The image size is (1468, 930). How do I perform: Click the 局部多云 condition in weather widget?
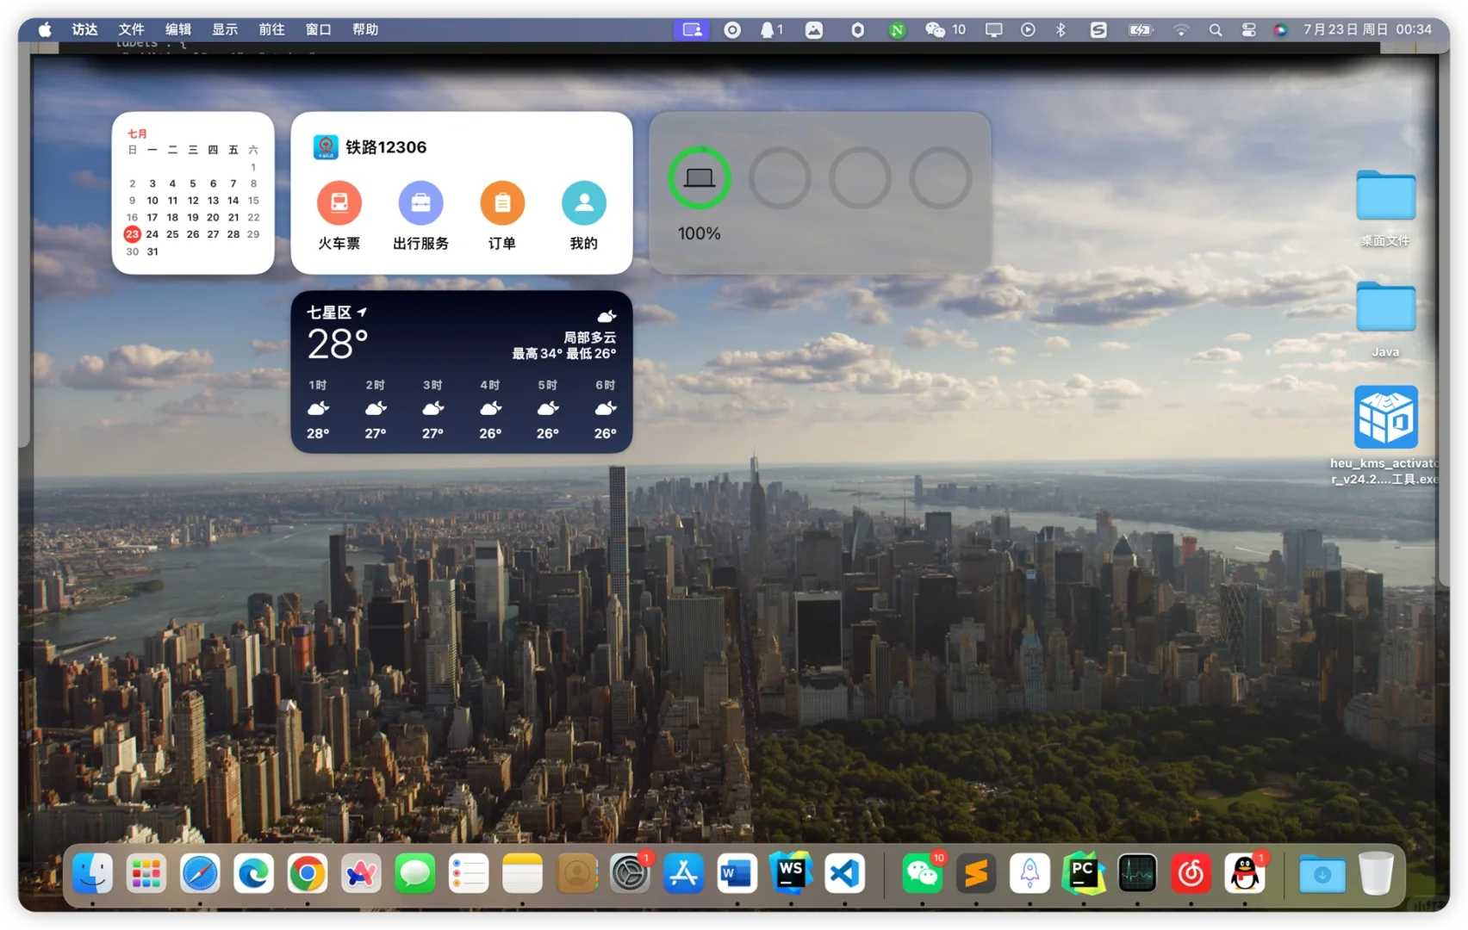click(590, 337)
